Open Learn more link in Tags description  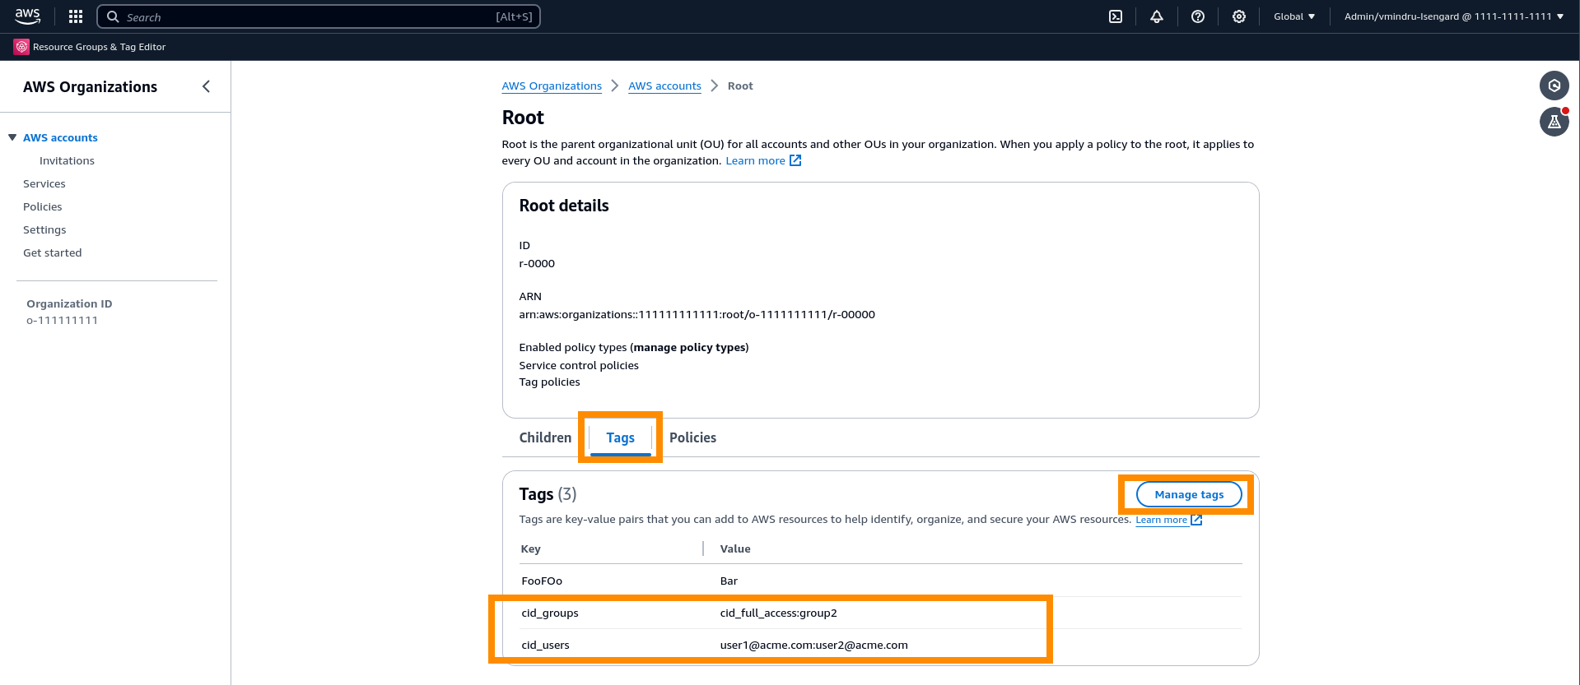(x=1161, y=520)
